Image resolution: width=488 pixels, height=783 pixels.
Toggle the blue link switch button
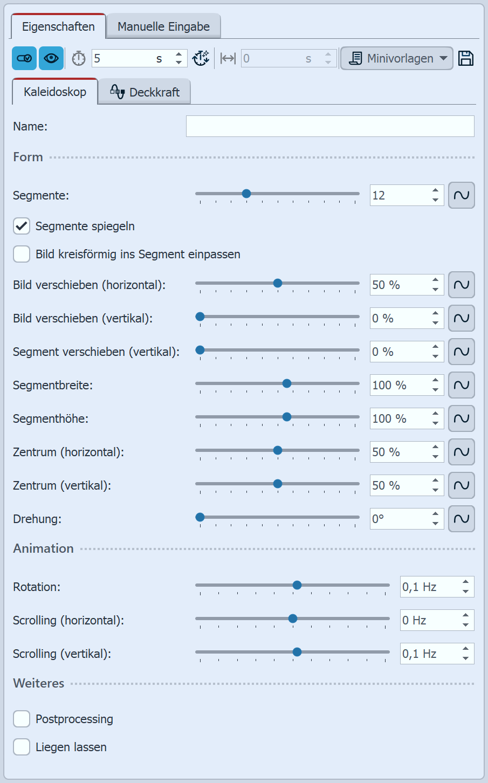click(x=24, y=58)
